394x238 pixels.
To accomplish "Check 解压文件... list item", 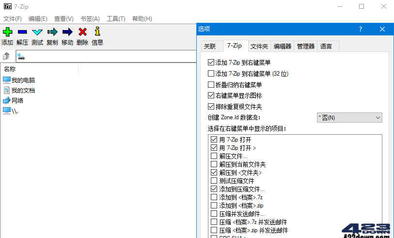I will pos(214,156).
